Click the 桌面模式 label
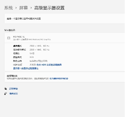 click(17, 46)
